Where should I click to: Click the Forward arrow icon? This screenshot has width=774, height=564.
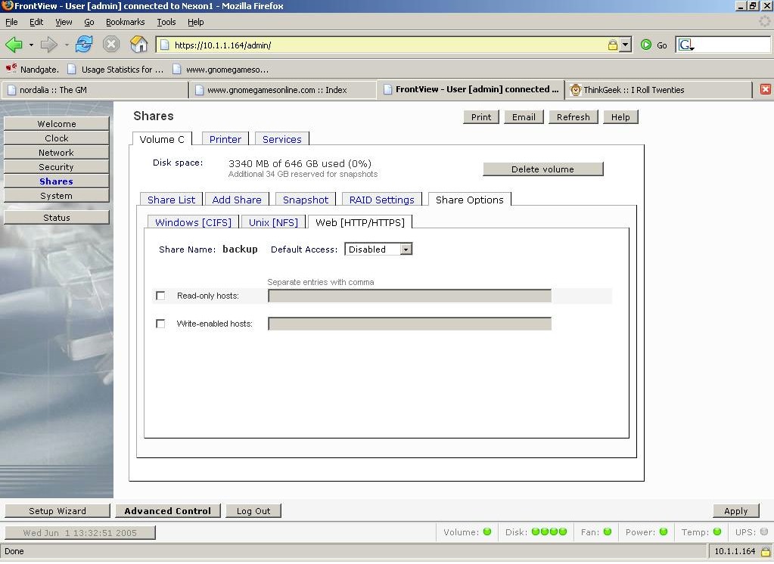coord(49,45)
